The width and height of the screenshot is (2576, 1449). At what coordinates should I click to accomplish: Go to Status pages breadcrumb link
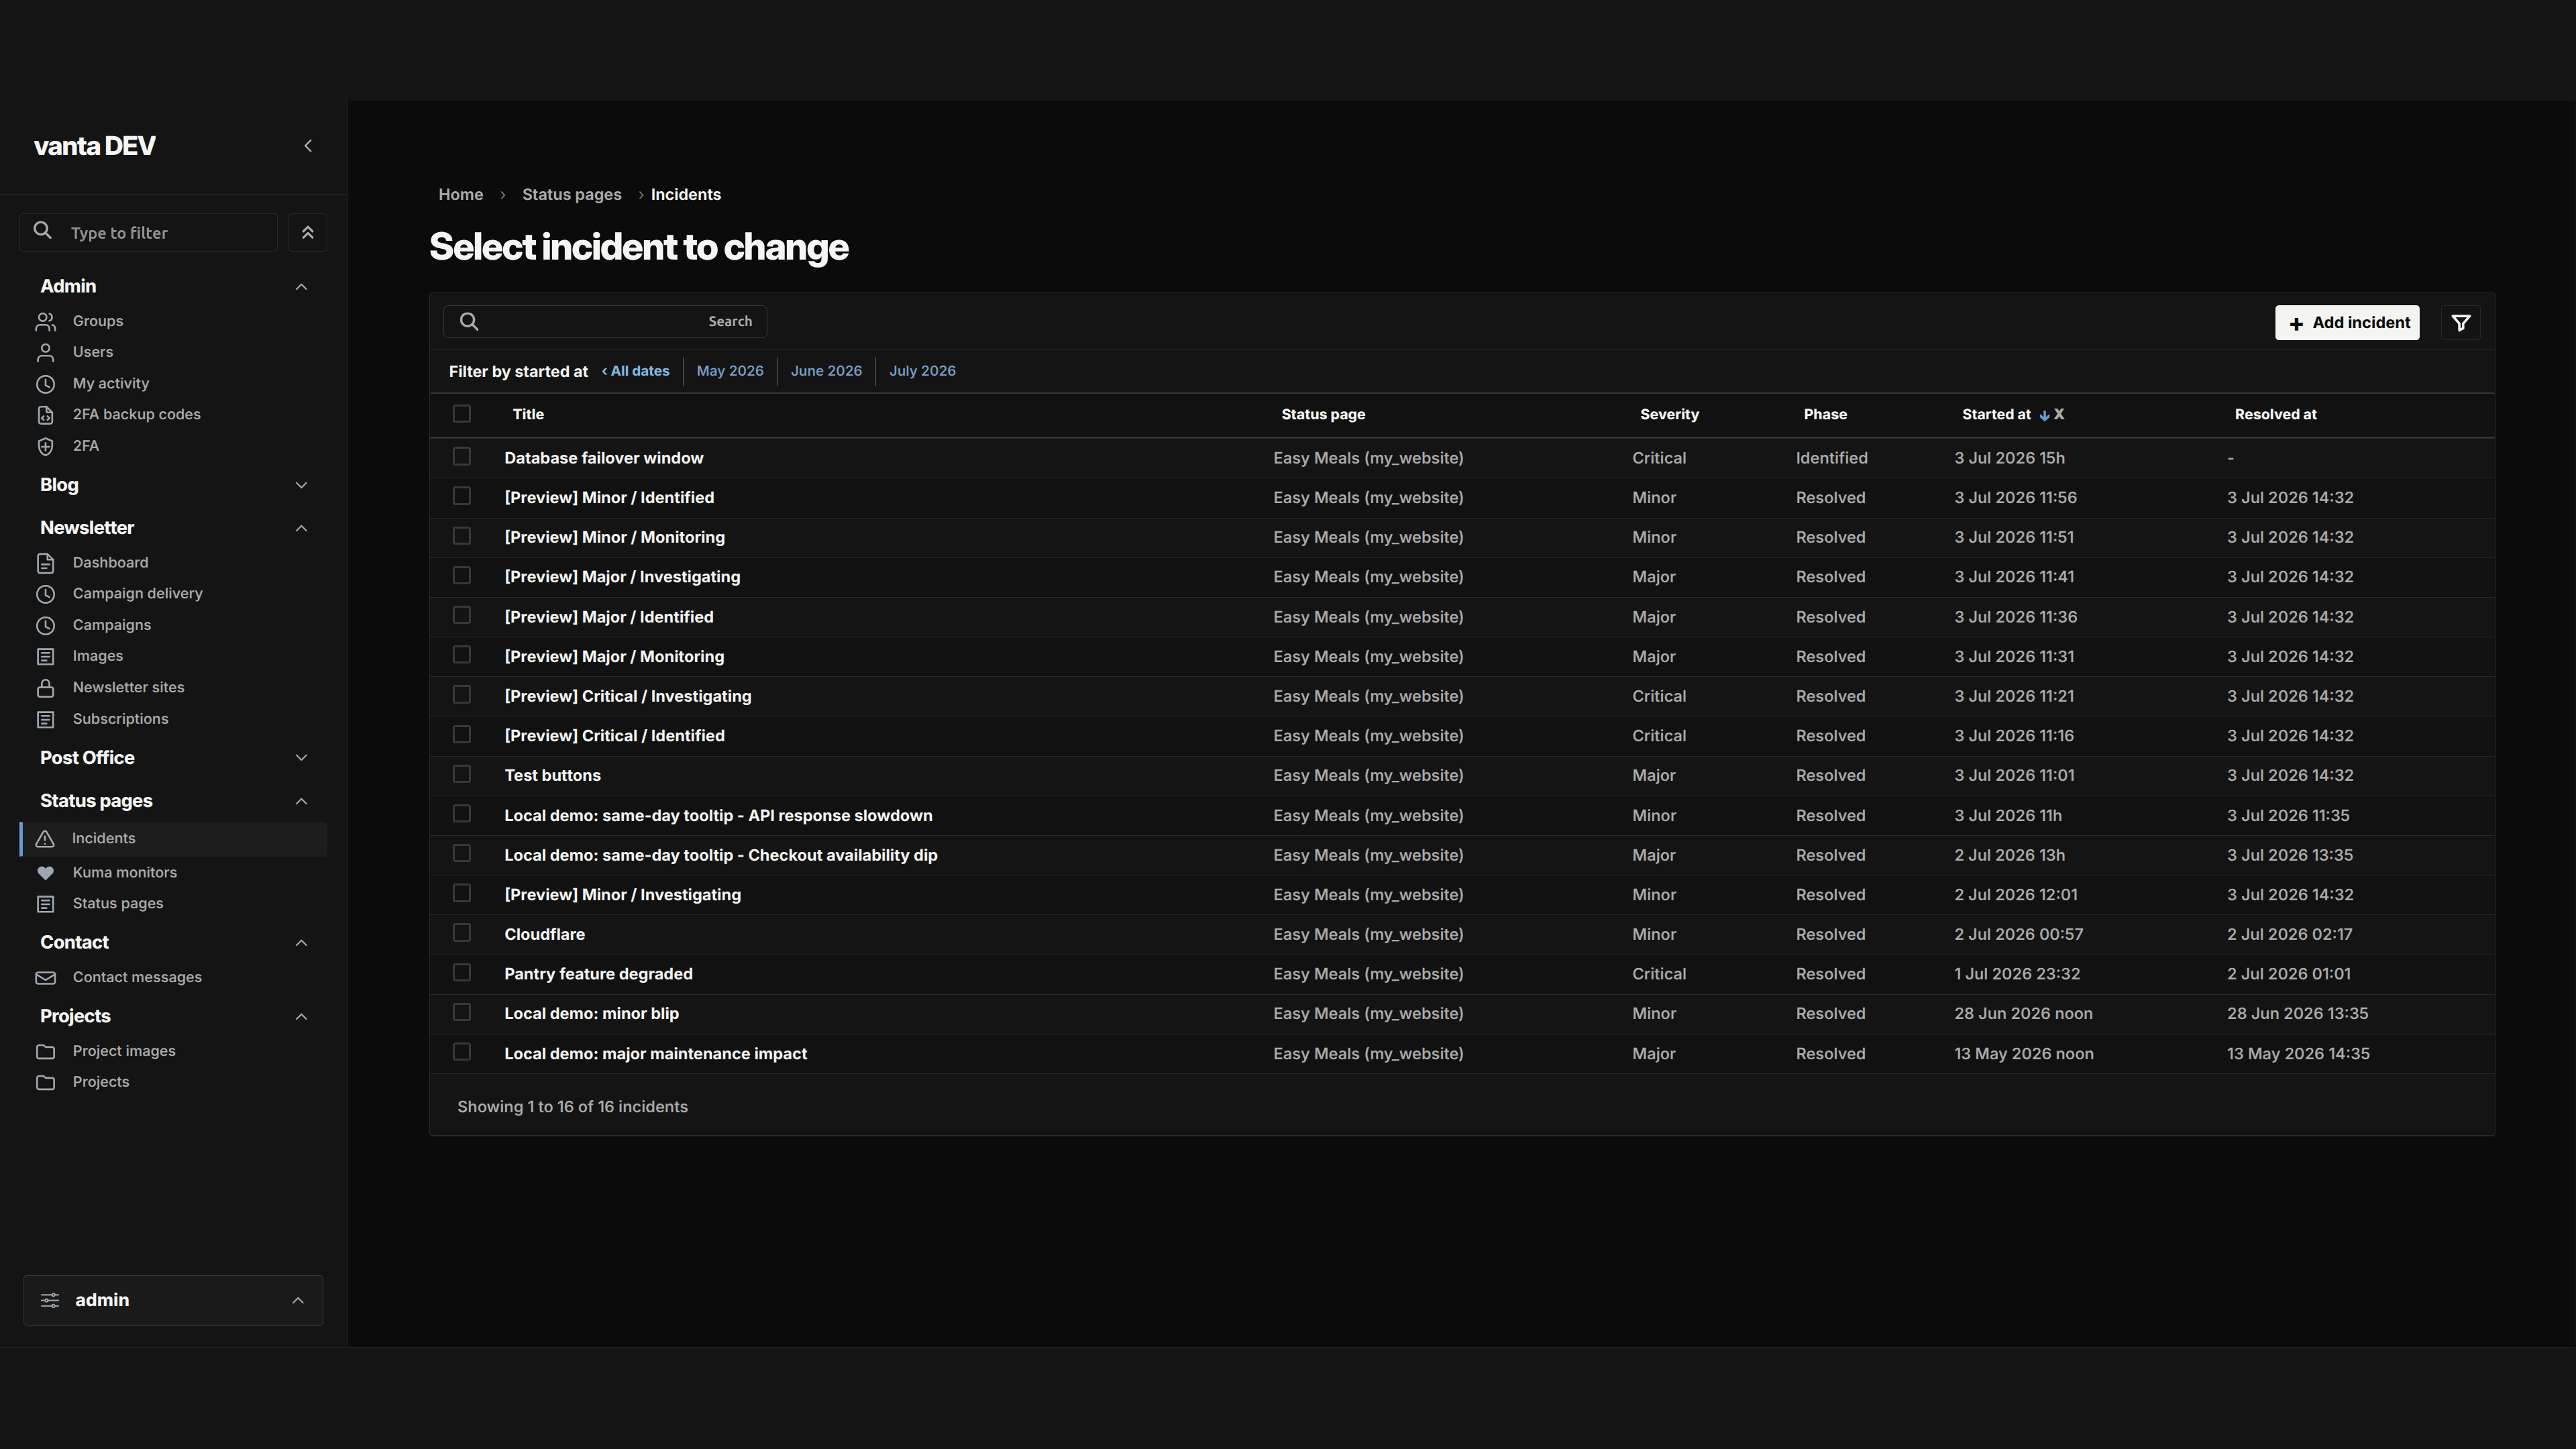click(x=571, y=195)
